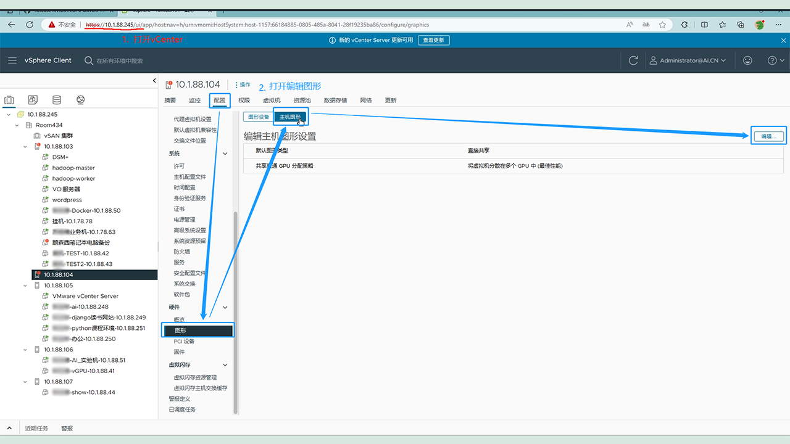The height and width of the screenshot is (444, 790).
Task: Collapse the 系统 settings section
Action: pos(225,154)
